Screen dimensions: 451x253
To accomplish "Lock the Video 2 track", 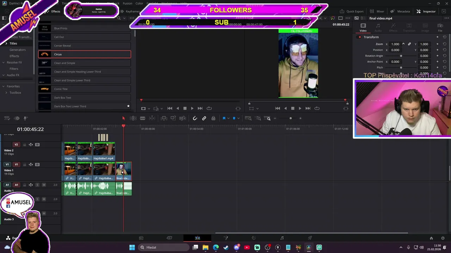I will pyautogui.click(x=25, y=144).
